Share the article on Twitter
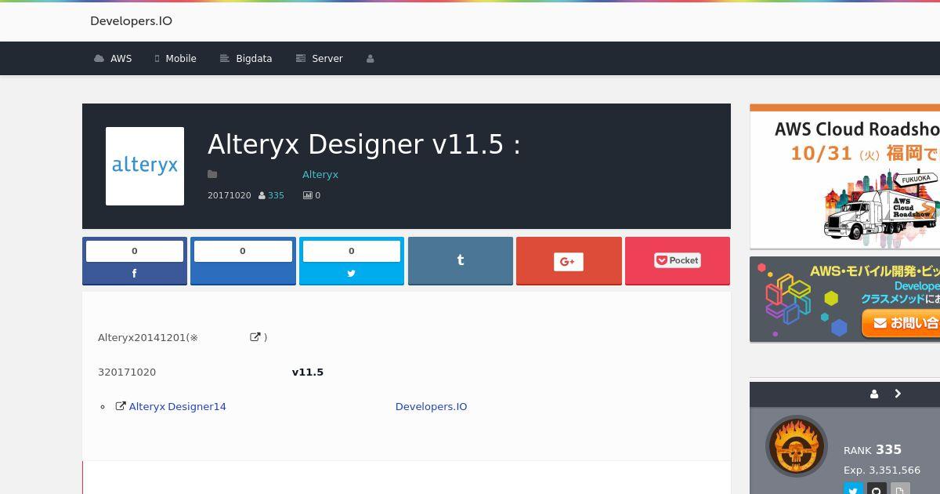940x494 pixels. [x=352, y=261]
